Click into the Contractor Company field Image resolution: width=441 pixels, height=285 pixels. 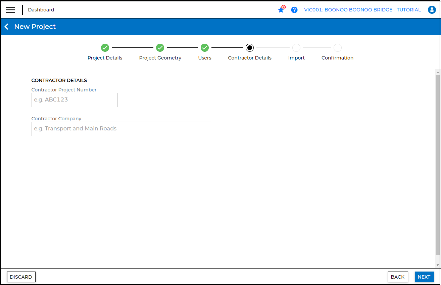pos(121,129)
